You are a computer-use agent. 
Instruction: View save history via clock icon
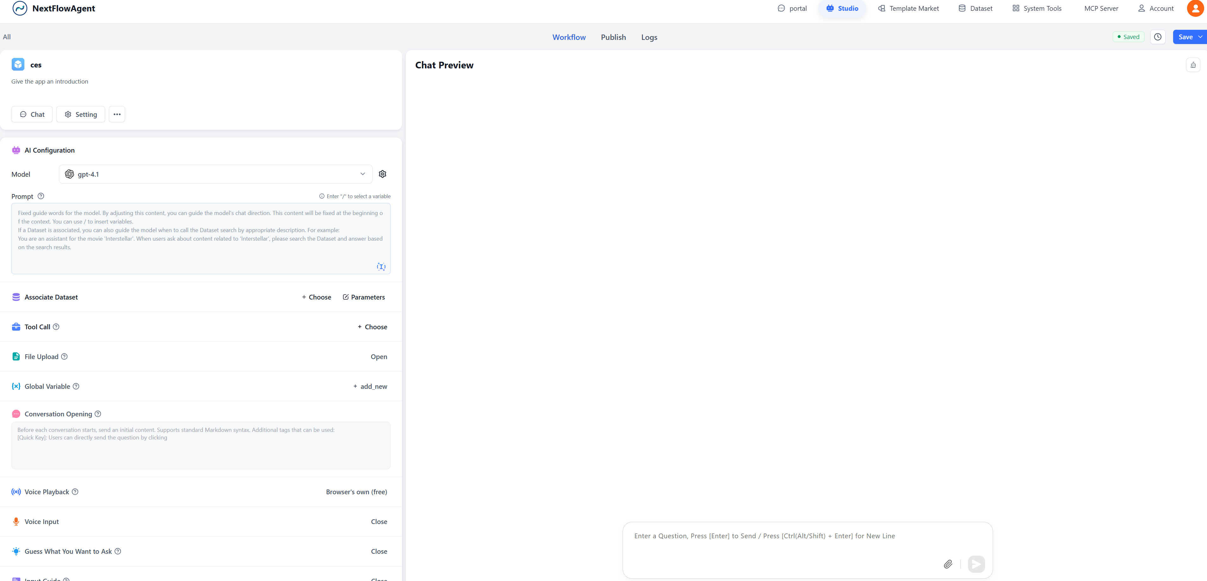(x=1158, y=36)
